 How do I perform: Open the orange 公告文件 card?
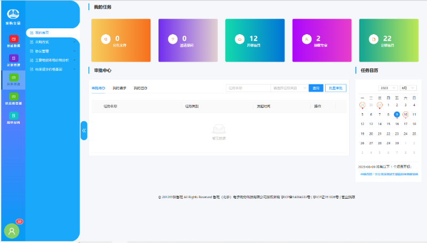[x=121, y=40]
